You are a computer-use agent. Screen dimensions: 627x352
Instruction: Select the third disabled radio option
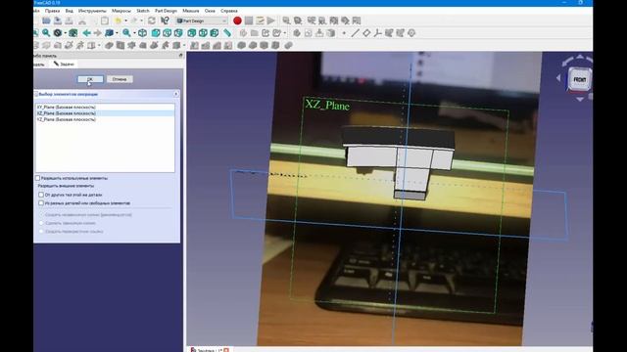[41, 232]
